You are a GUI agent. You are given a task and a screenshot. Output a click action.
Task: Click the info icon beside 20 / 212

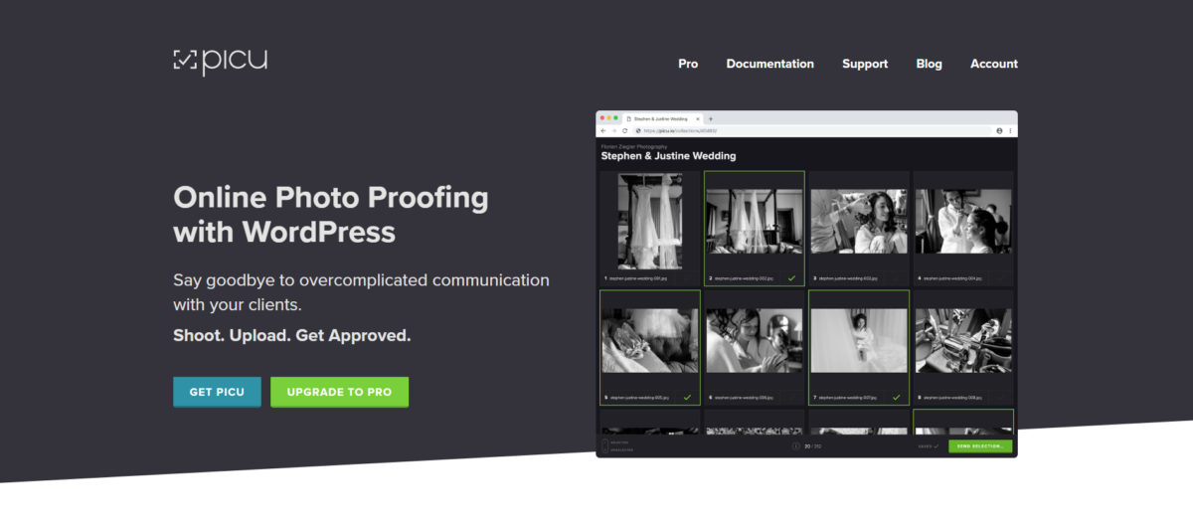pyautogui.click(x=795, y=446)
